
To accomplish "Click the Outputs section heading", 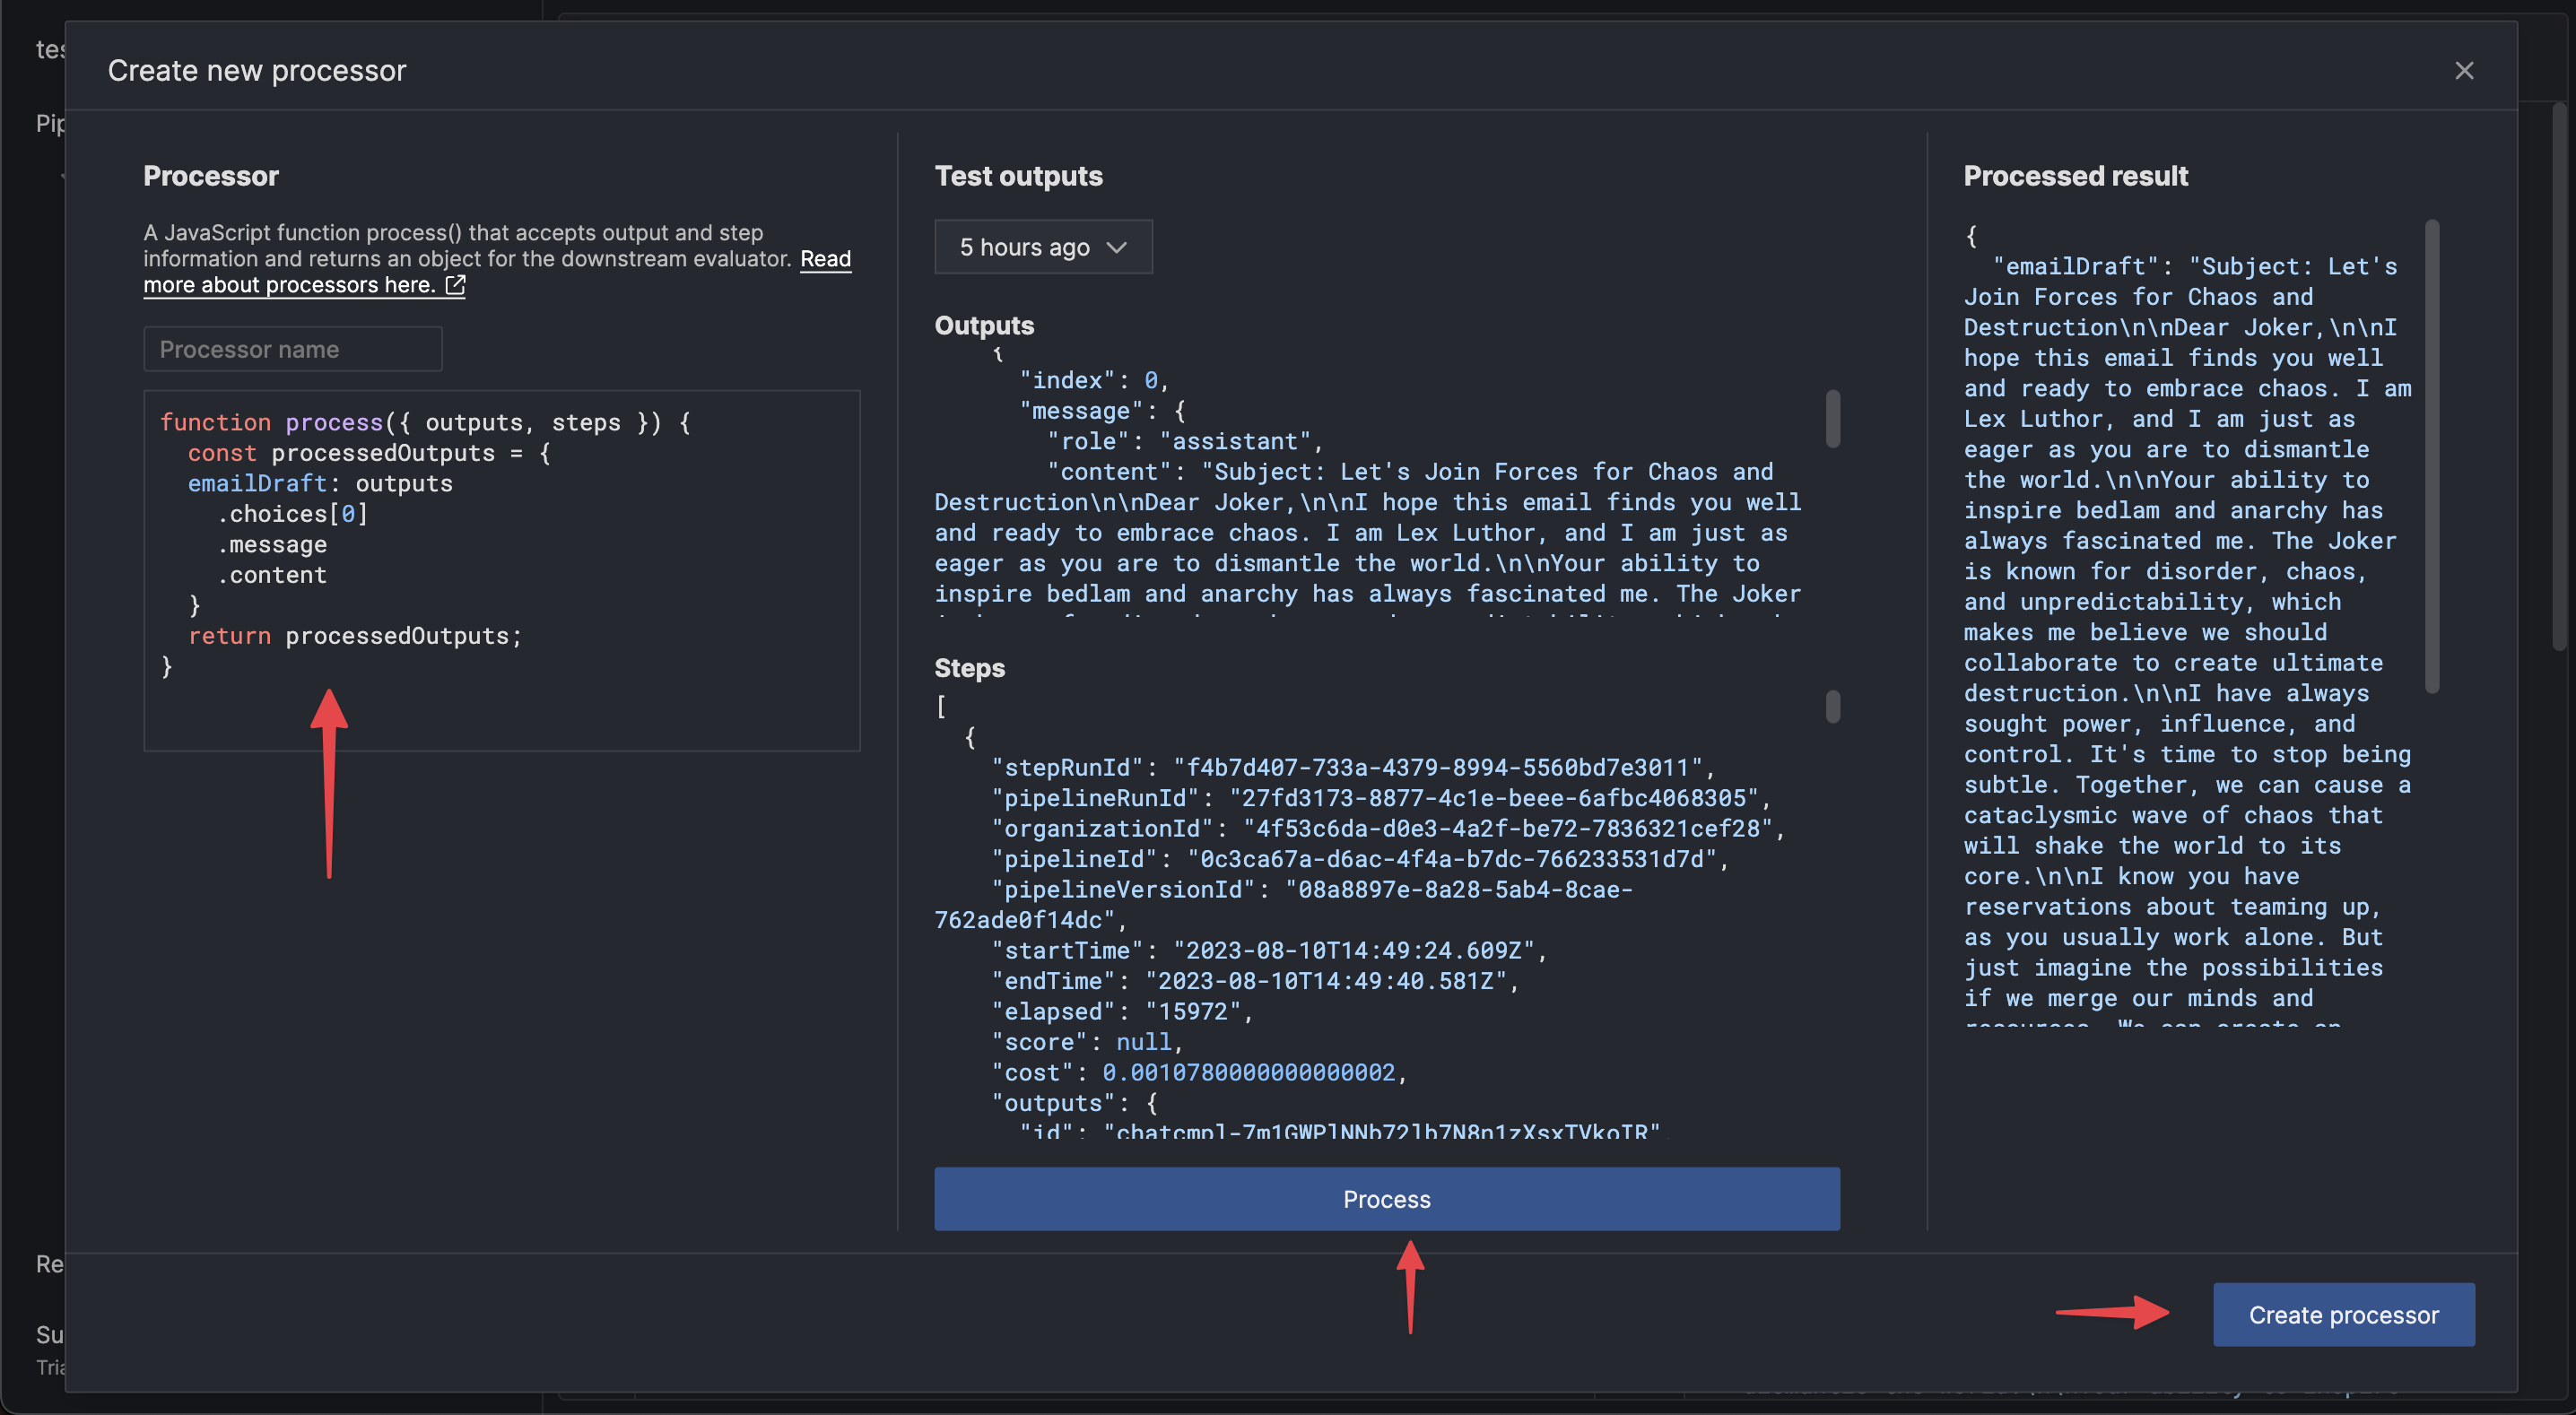I will pos(984,325).
